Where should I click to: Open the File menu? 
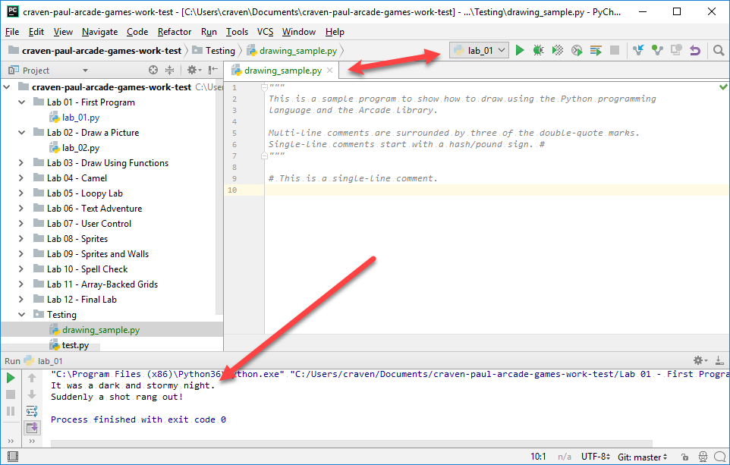click(x=12, y=32)
